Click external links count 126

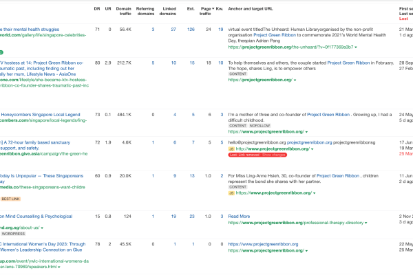pyautogui.click(x=191, y=30)
